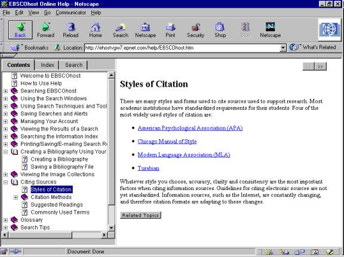
Task: Click the padlock icon in status bar
Action: [x=4, y=252]
